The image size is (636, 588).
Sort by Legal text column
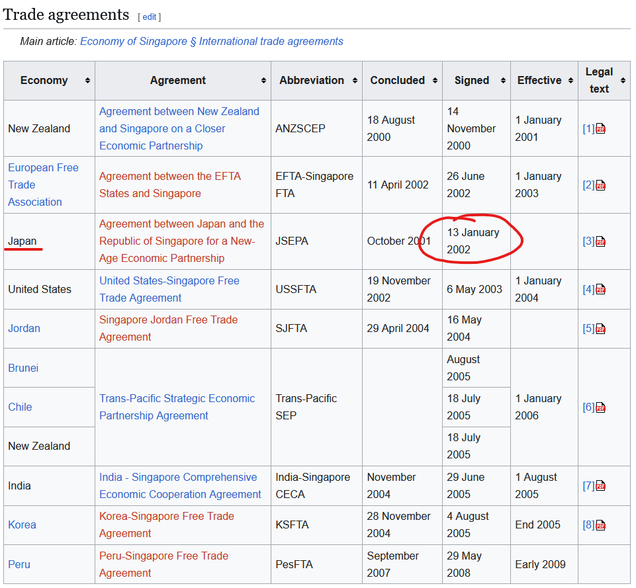click(x=623, y=81)
